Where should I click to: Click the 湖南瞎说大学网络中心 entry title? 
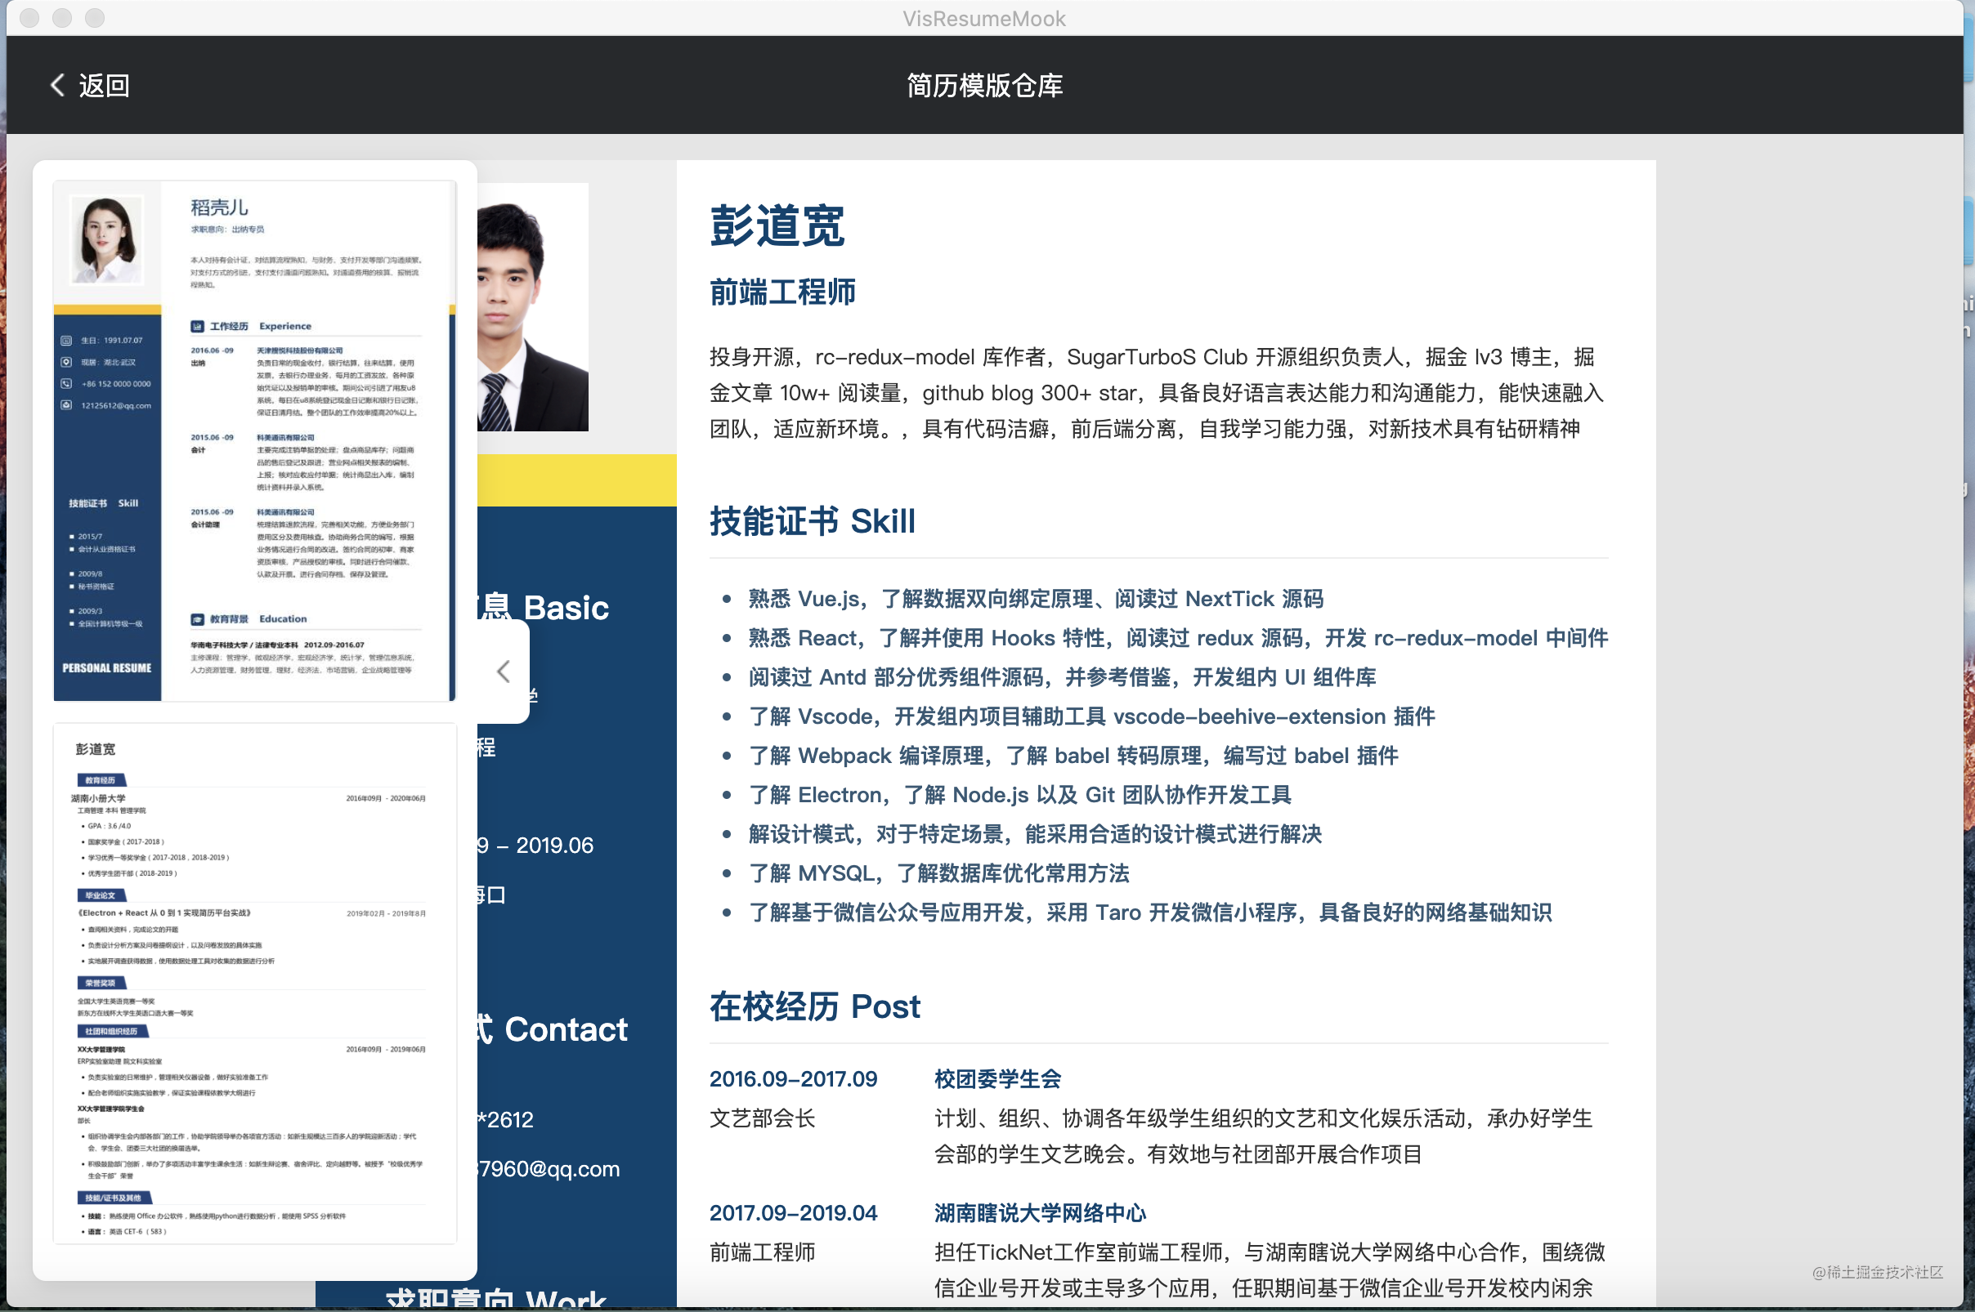1040,1213
